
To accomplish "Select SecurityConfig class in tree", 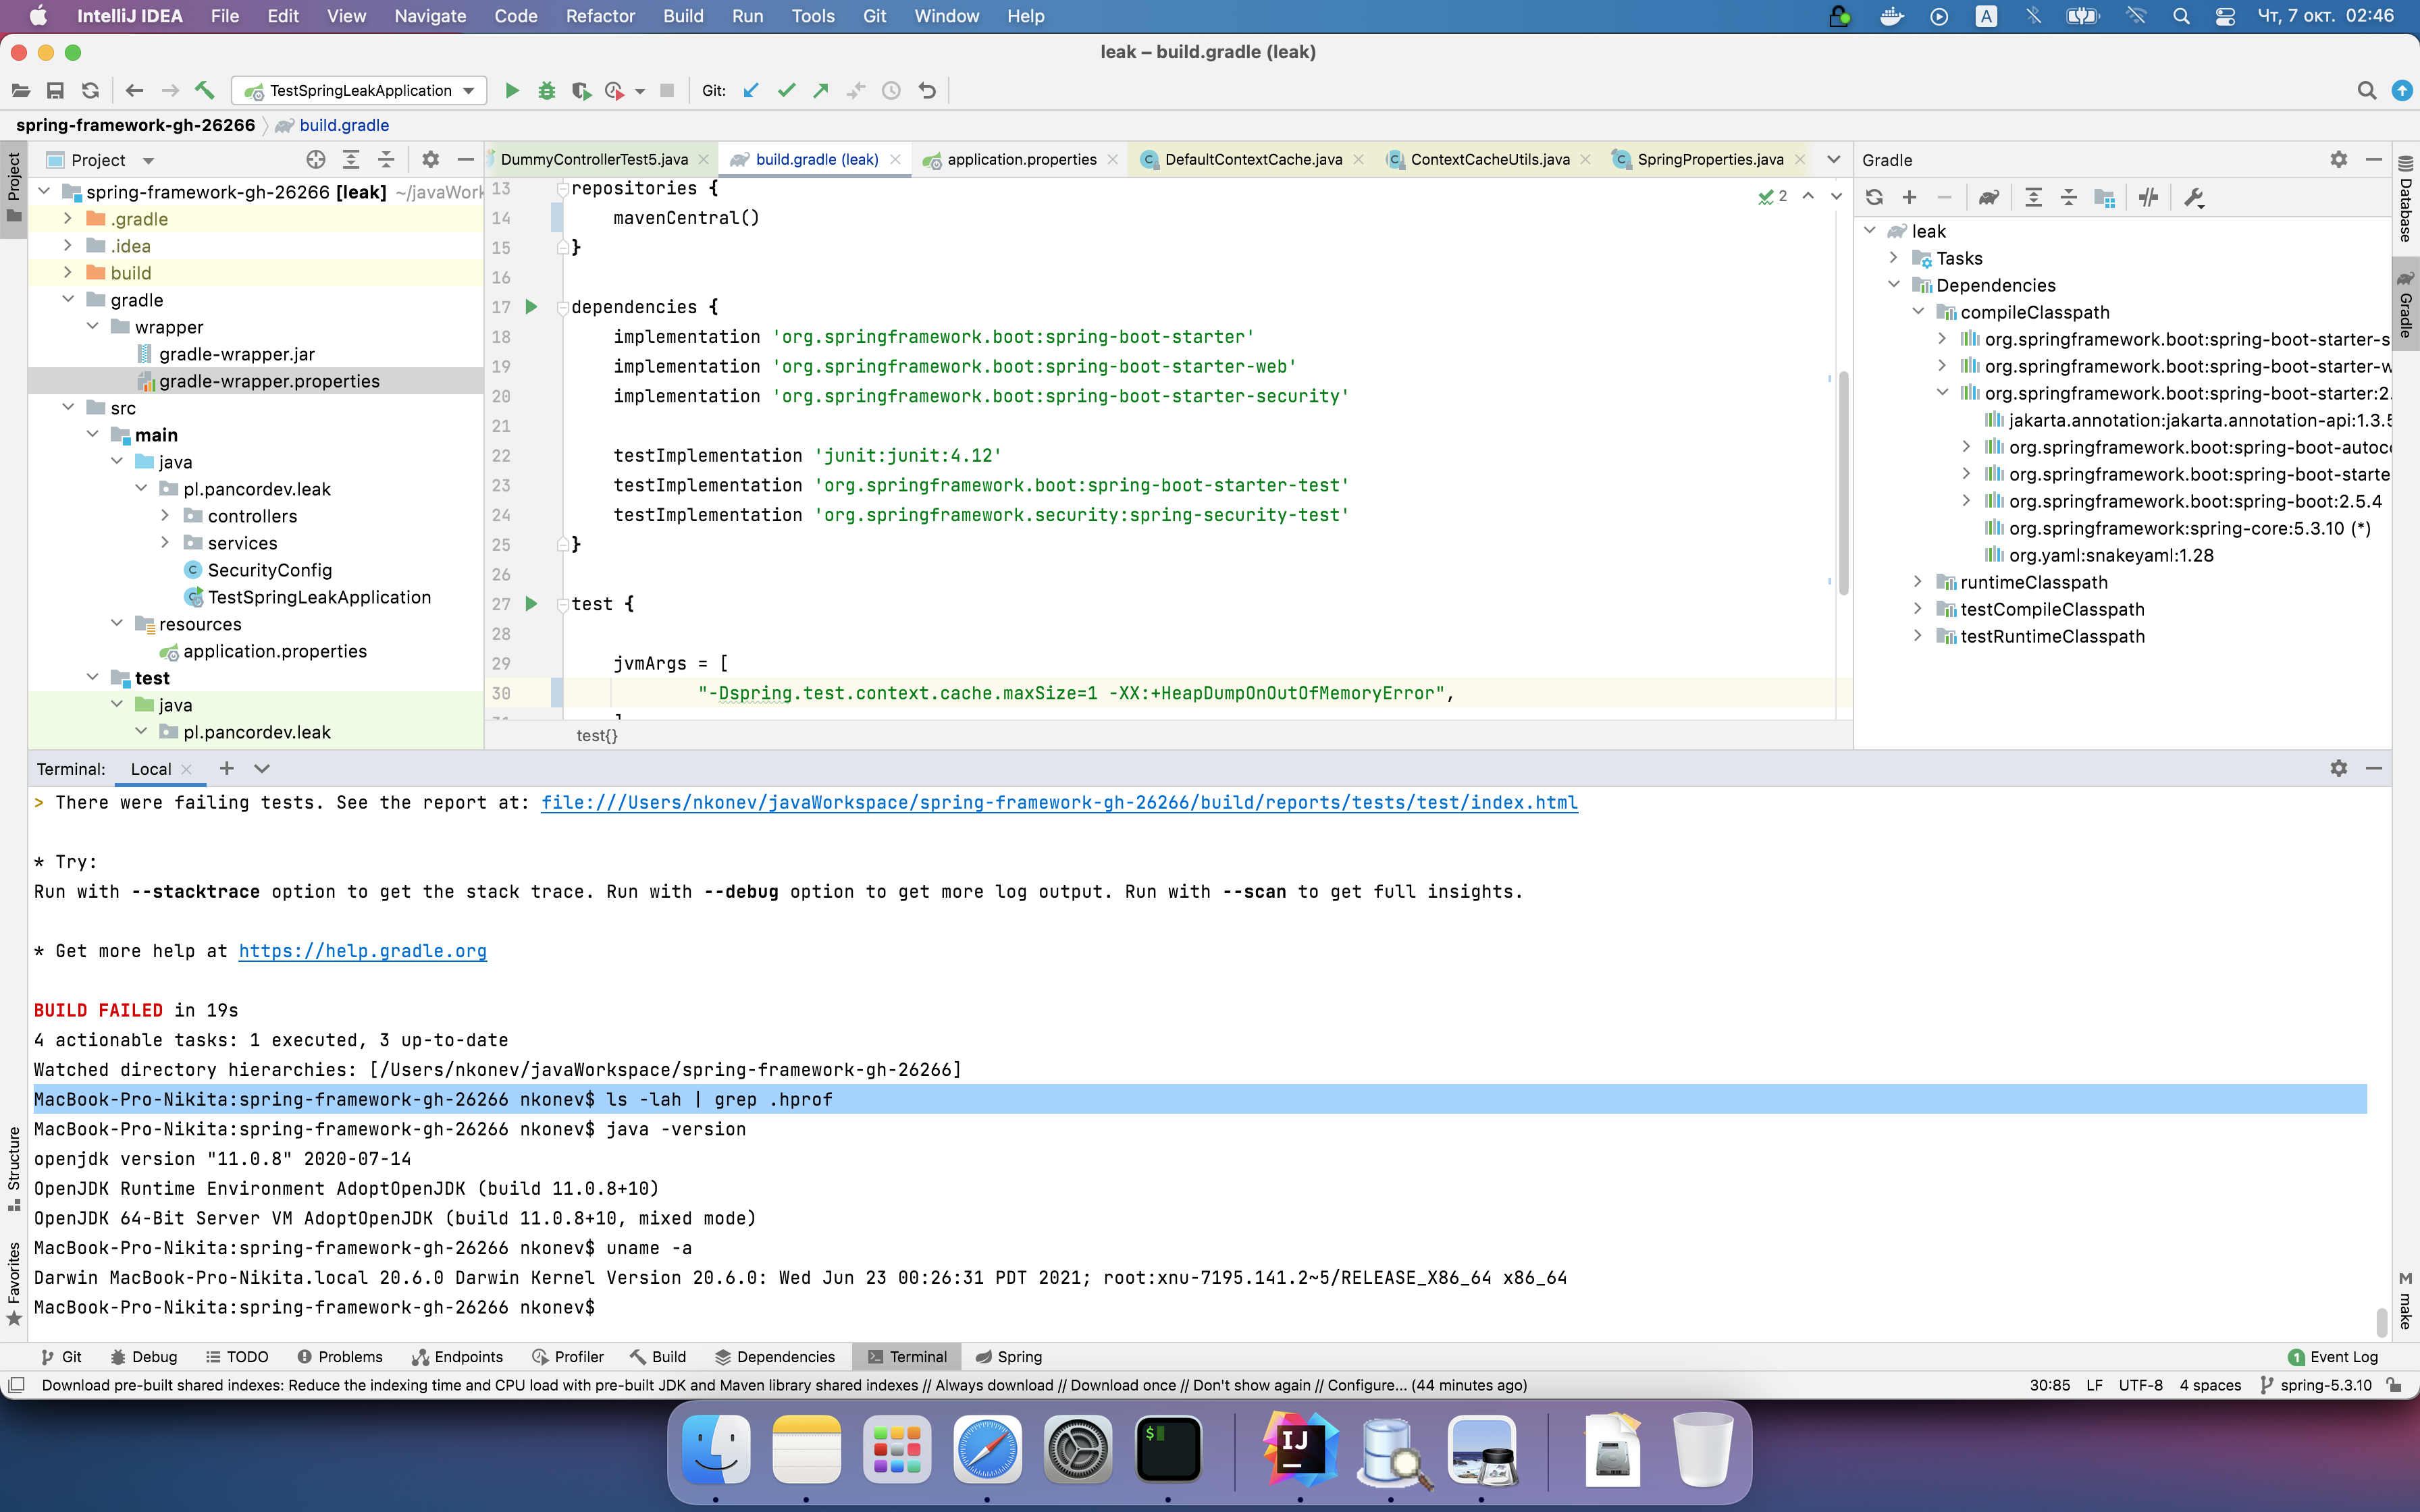I will click(269, 570).
